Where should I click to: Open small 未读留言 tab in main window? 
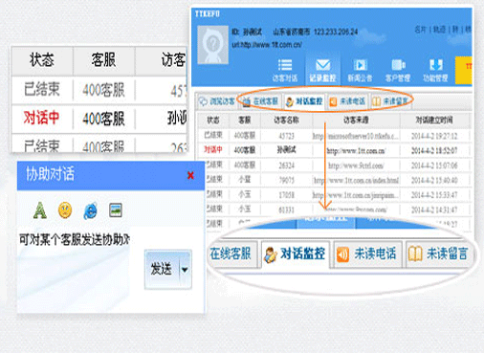(x=390, y=101)
